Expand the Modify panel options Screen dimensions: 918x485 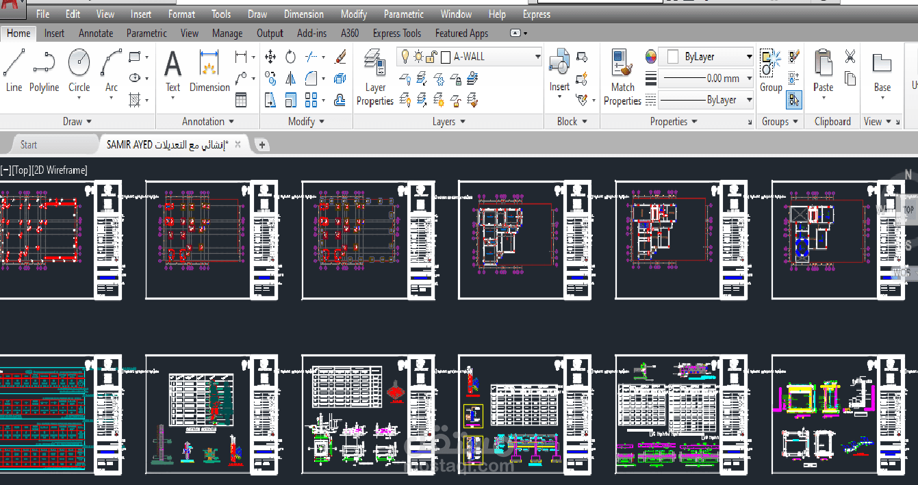(x=306, y=122)
